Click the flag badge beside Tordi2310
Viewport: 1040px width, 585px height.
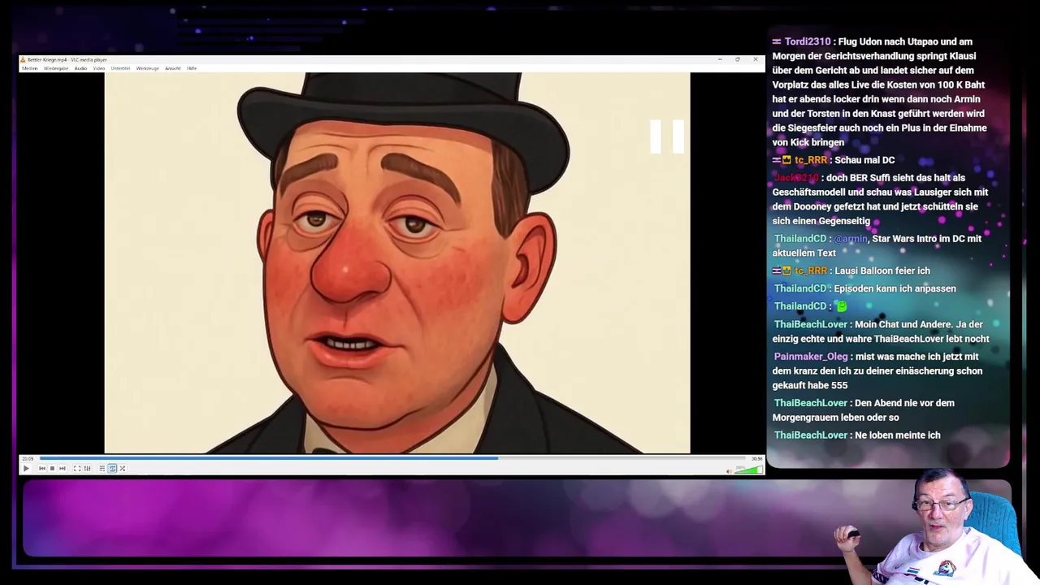(x=777, y=41)
